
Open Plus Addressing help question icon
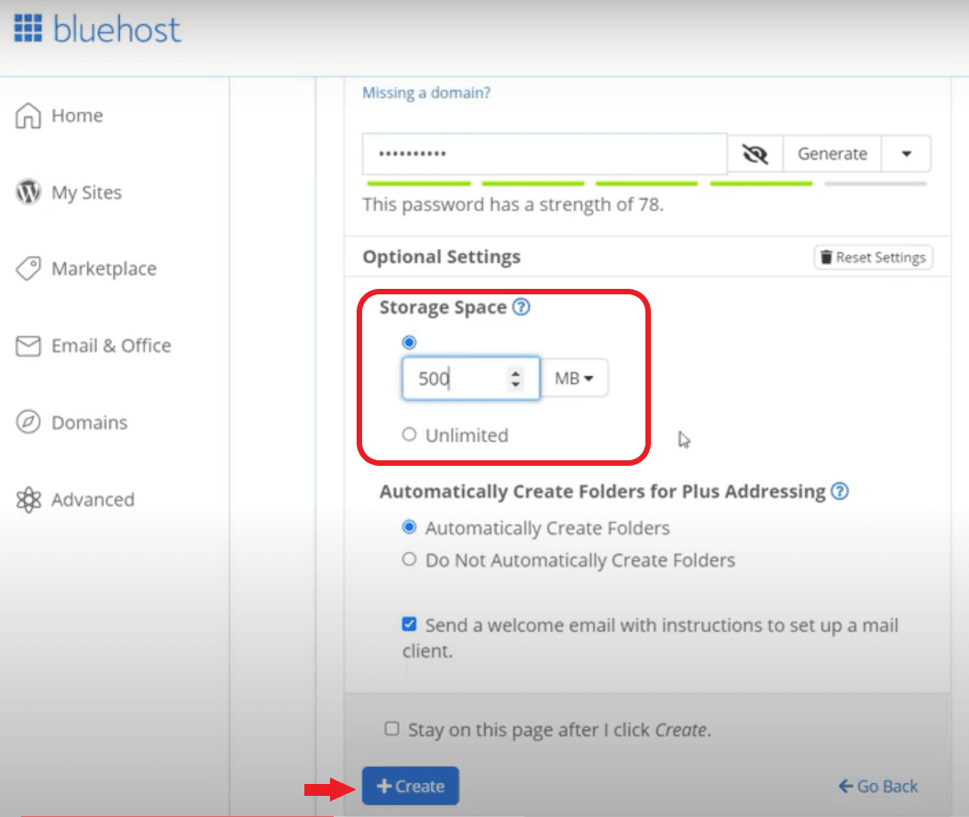[839, 491]
